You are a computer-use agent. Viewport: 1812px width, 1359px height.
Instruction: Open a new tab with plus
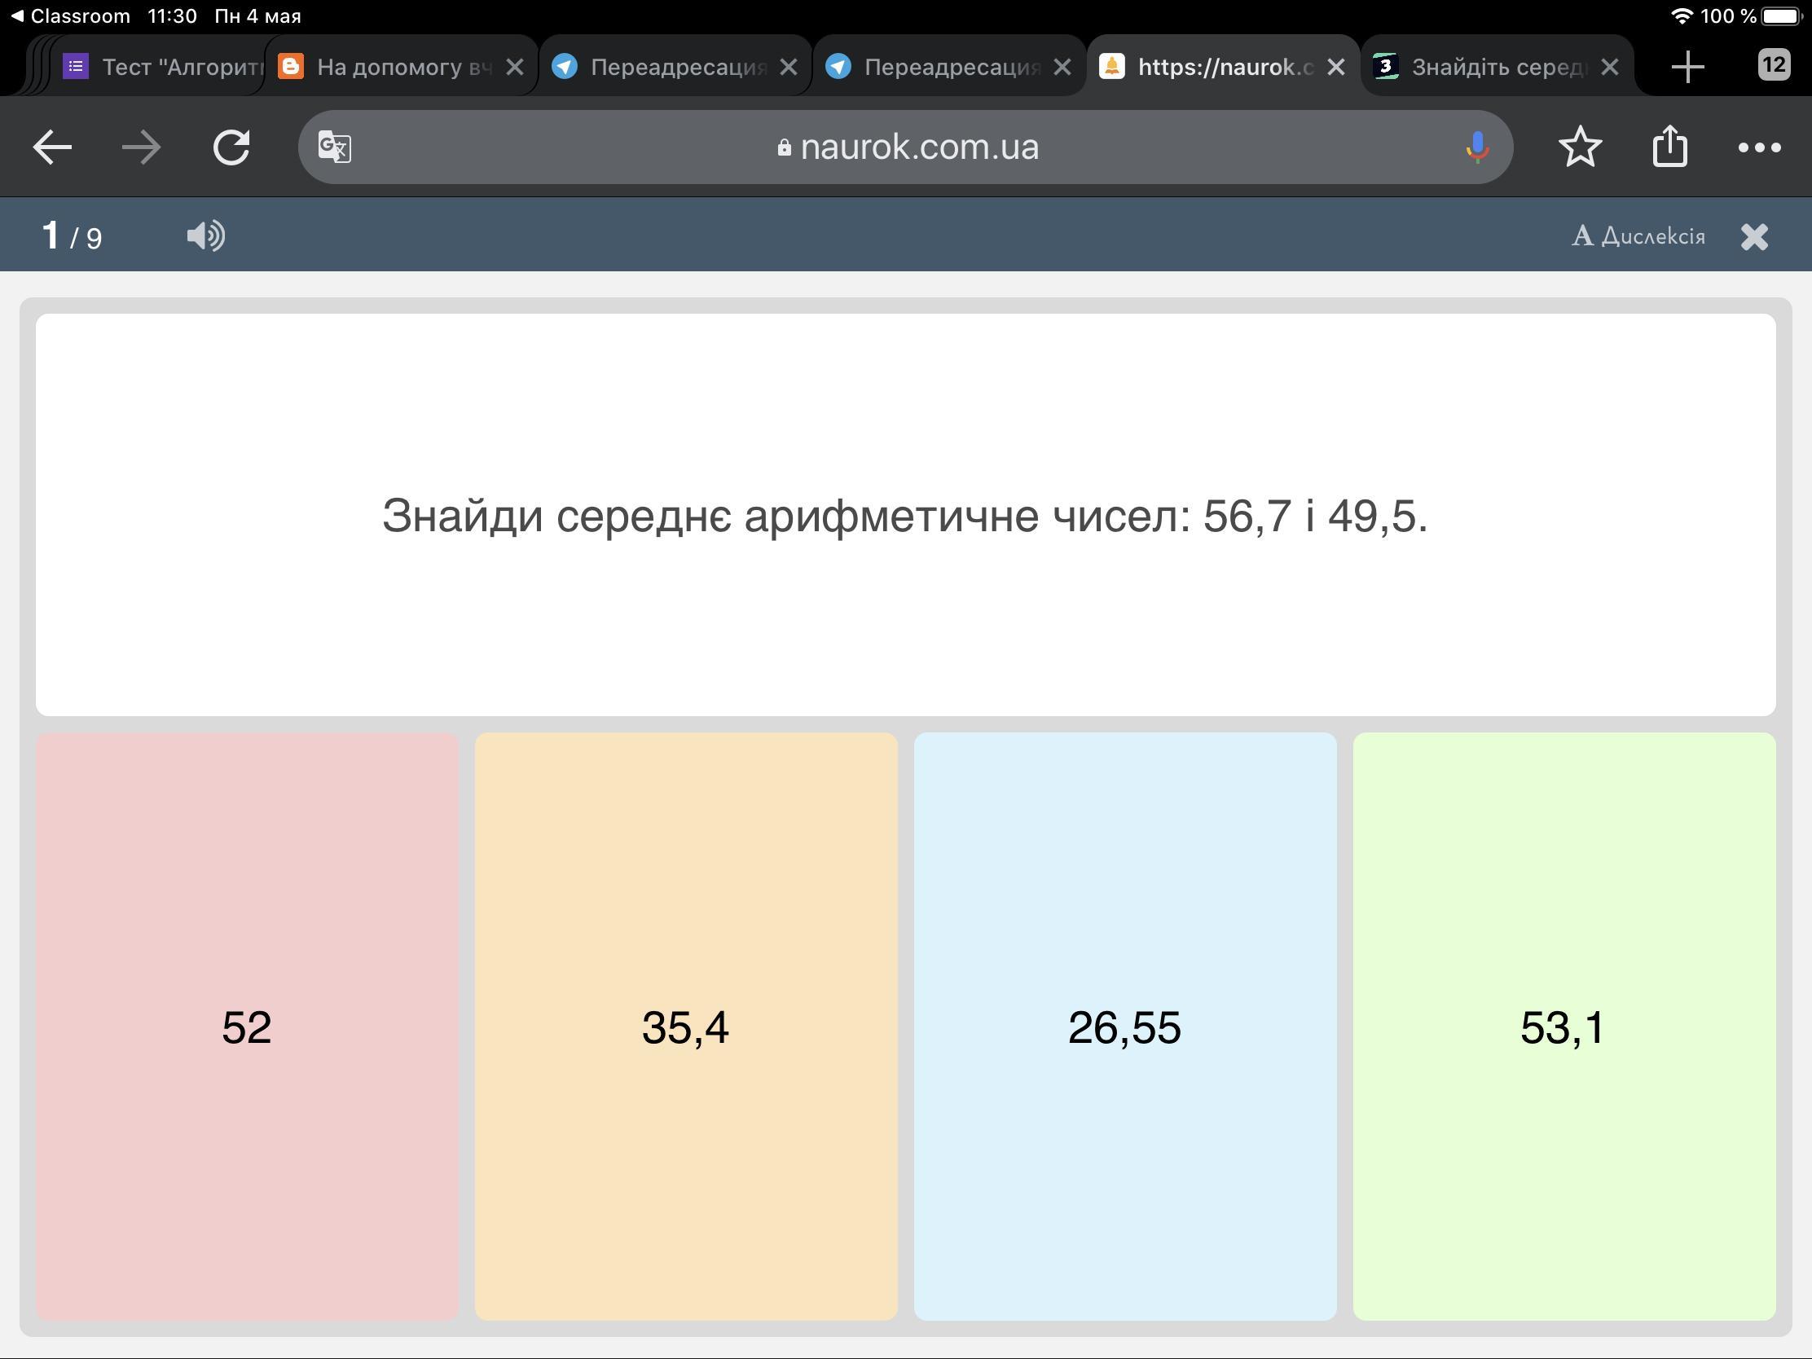point(1687,66)
